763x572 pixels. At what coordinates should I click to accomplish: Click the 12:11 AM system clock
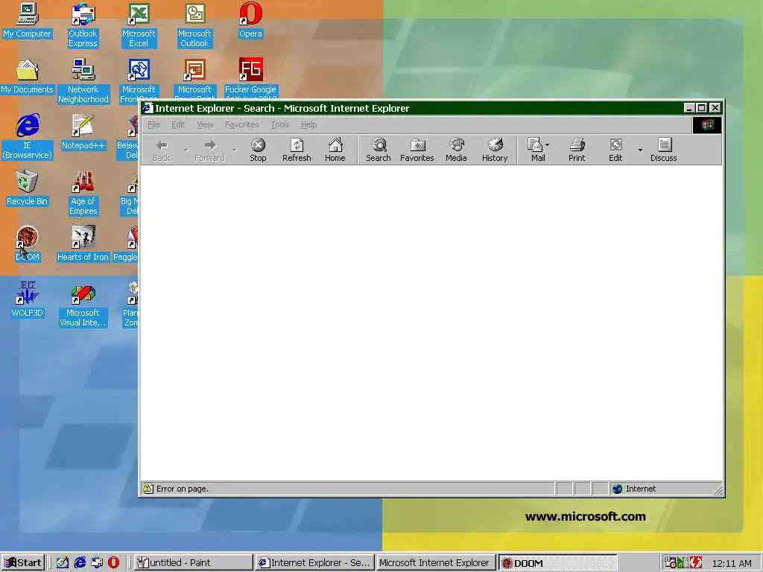pyautogui.click(x=732, y=563)
